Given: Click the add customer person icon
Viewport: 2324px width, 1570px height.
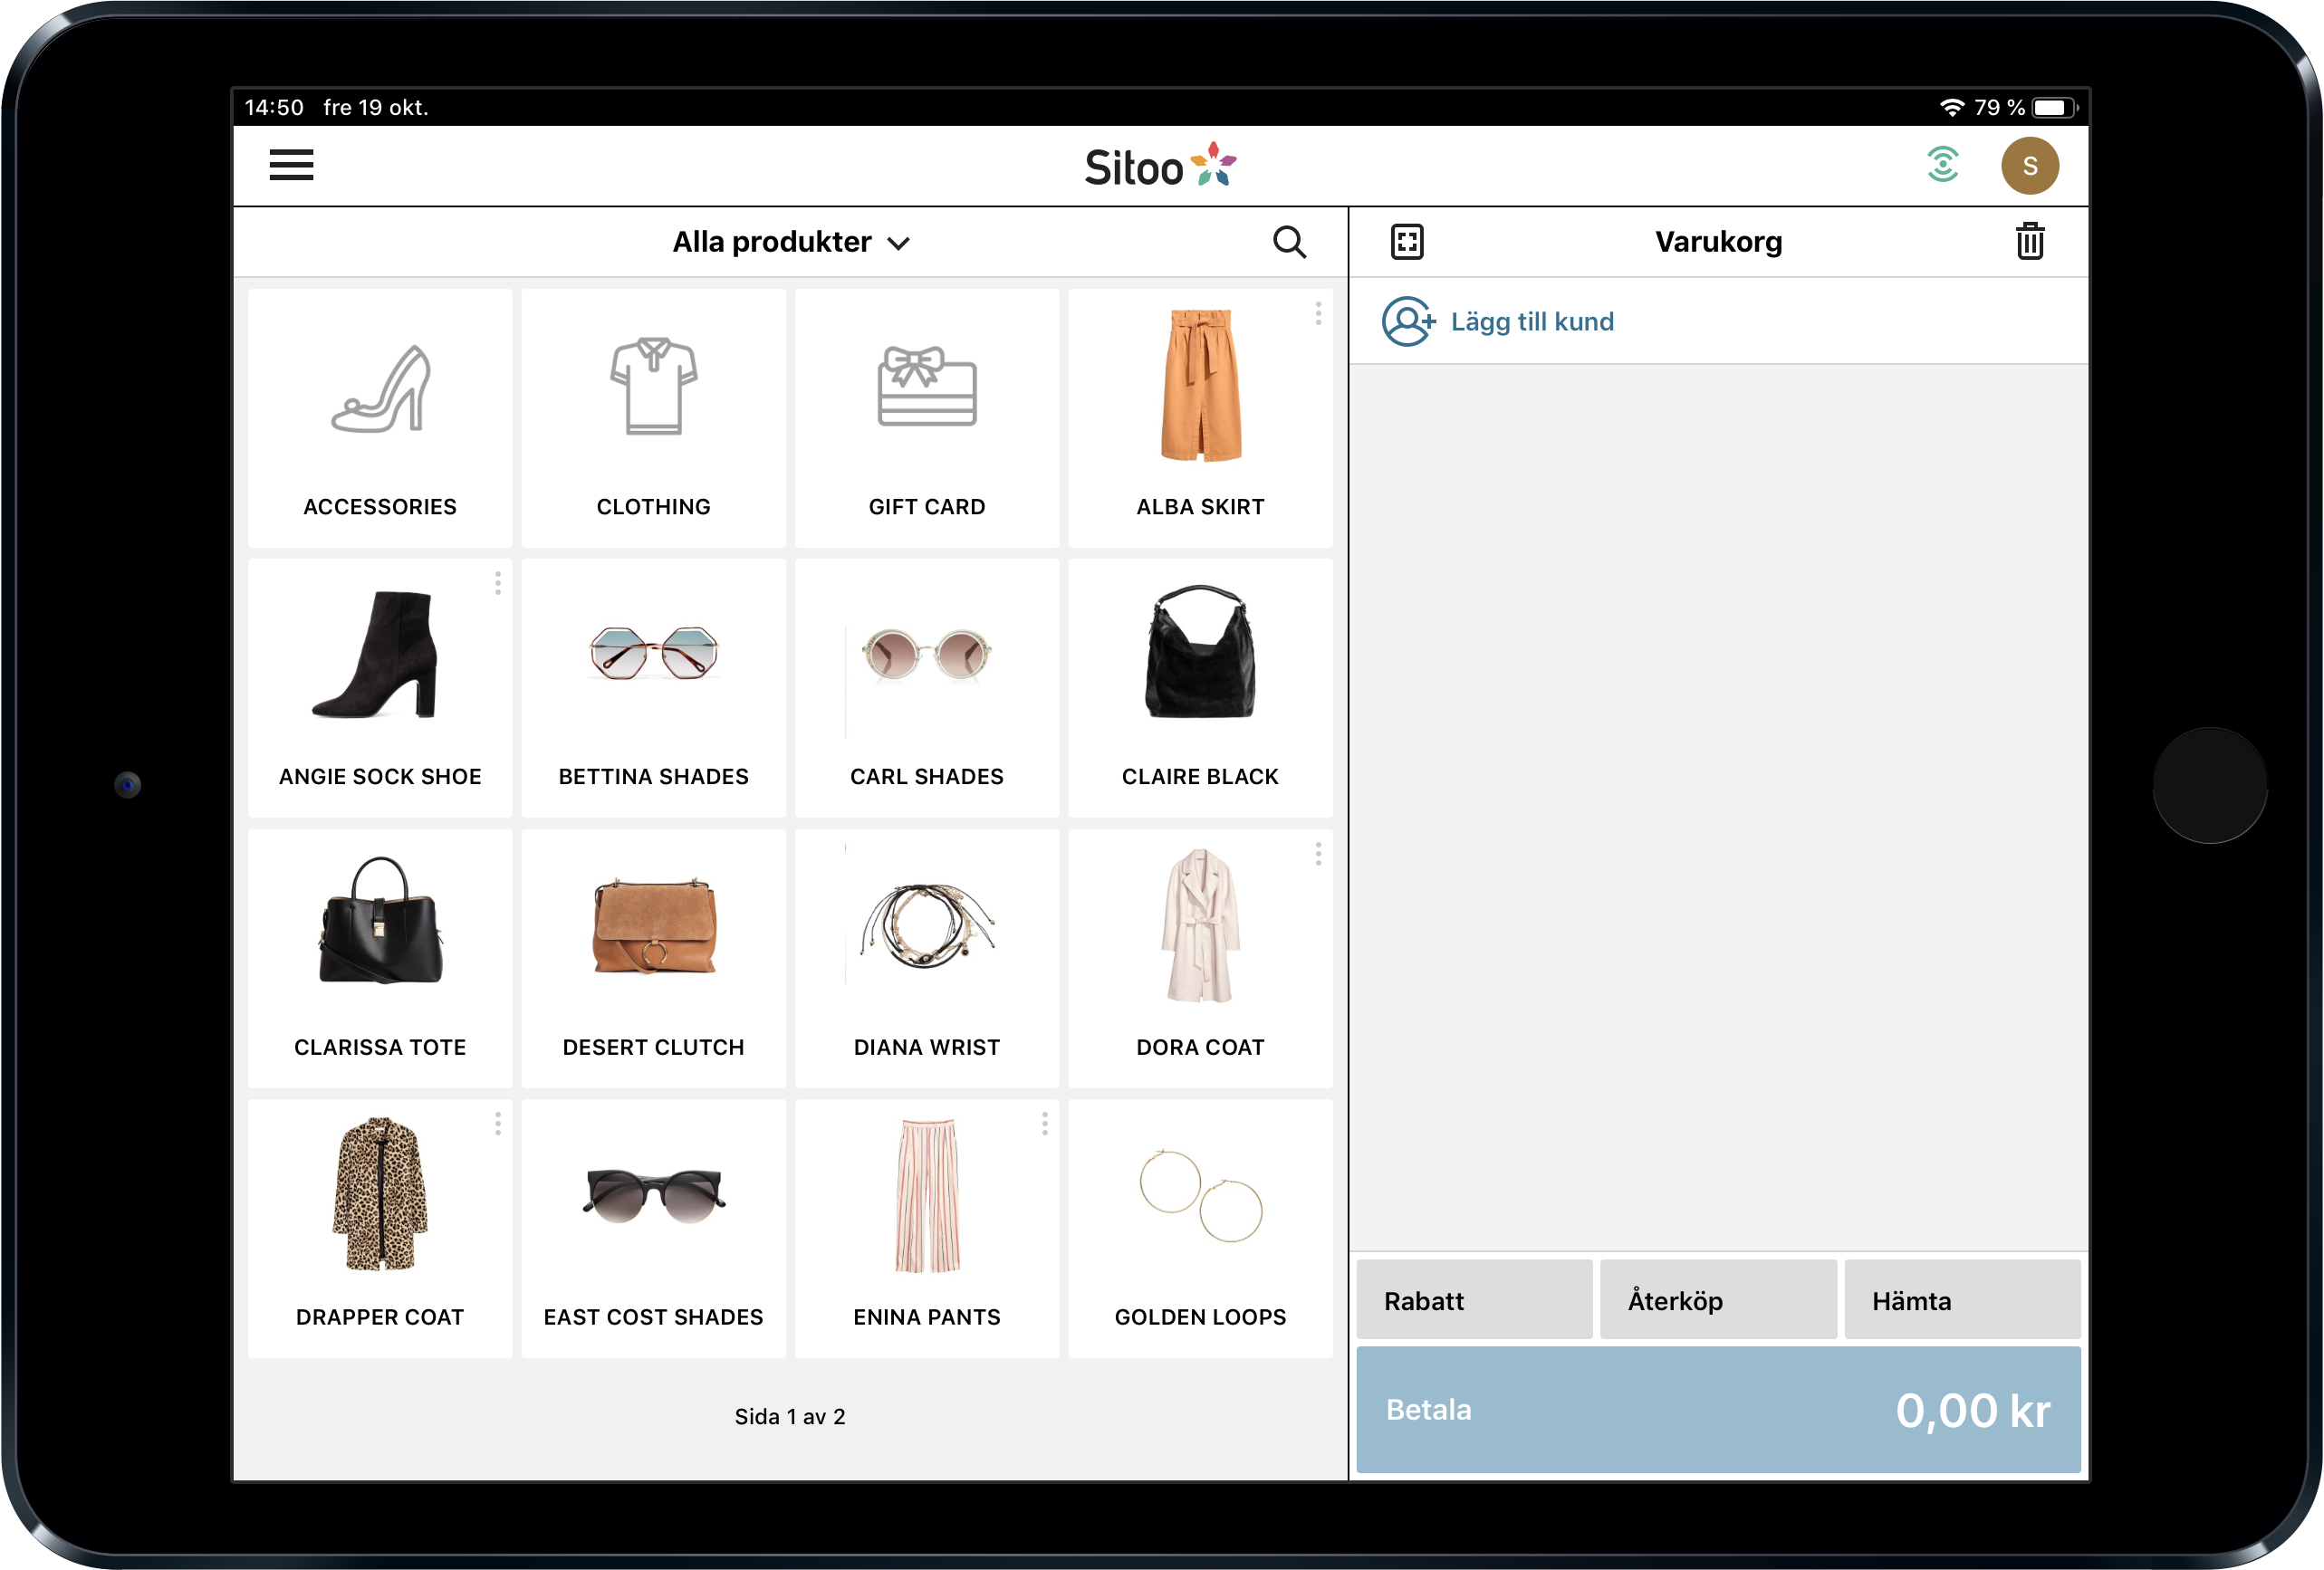Looking at the screenshot, I should point(1408,322).
